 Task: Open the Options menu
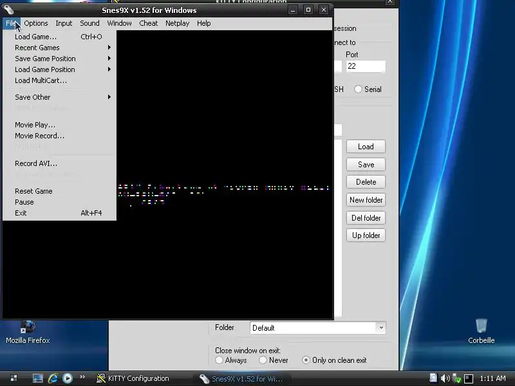[x=36, y=23]
